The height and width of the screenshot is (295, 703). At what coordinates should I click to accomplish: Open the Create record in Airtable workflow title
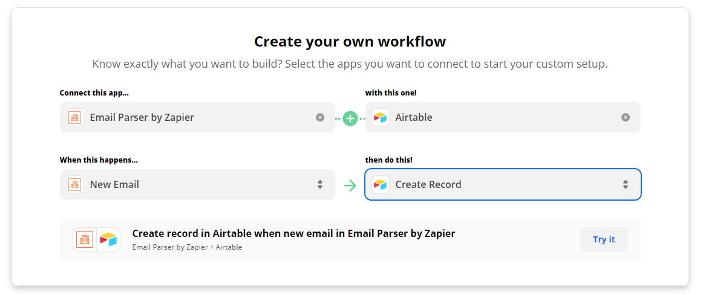point(293,233)
